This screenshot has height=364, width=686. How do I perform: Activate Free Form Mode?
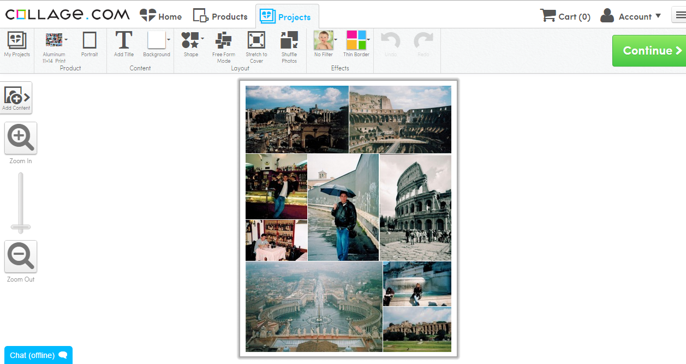click(224, 47)
